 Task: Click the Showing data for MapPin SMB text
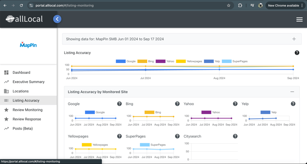click(115, 39)
